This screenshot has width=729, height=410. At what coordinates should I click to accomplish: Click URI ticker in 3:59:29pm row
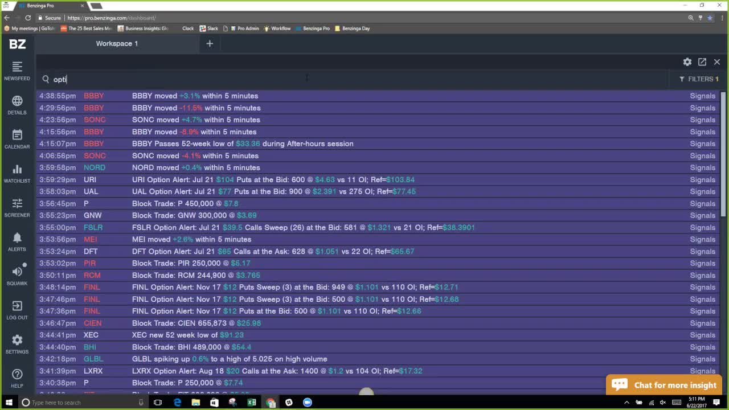click(x=90, y=179)
